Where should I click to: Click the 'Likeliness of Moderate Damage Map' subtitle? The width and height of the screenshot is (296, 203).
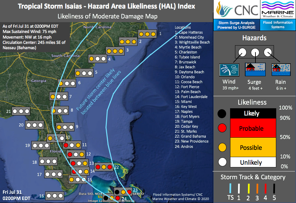(107, 17)
